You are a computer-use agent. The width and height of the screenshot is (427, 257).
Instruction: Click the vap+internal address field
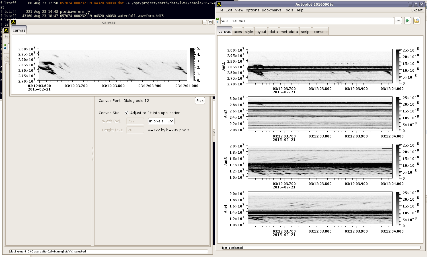tap(307, 20)
